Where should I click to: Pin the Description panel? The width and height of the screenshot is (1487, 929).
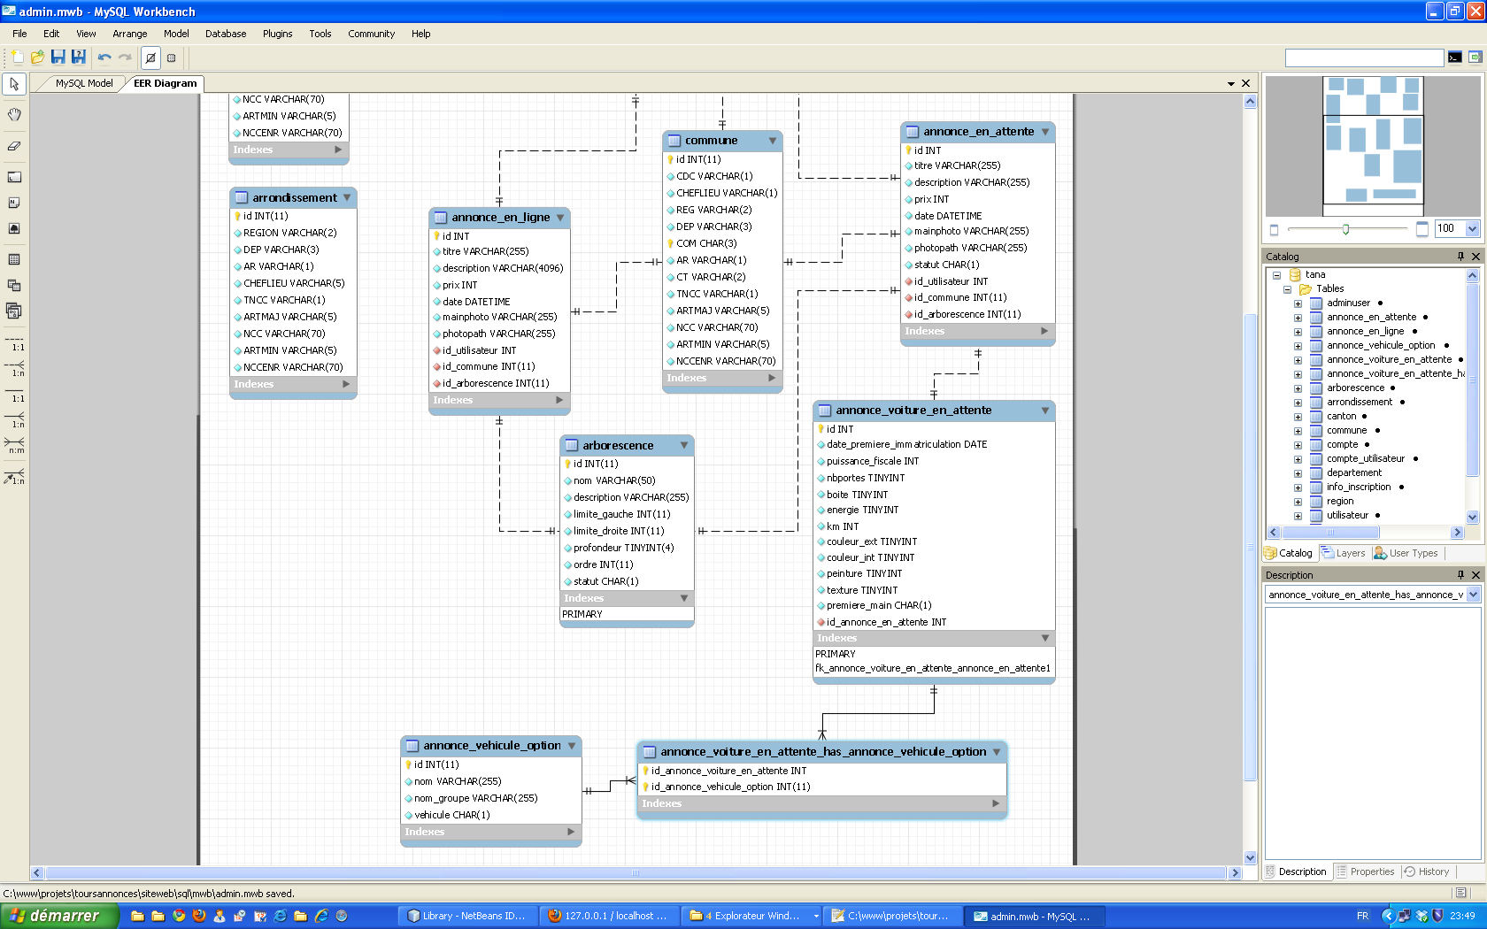pyautogui.click(x=1460, y=575)
